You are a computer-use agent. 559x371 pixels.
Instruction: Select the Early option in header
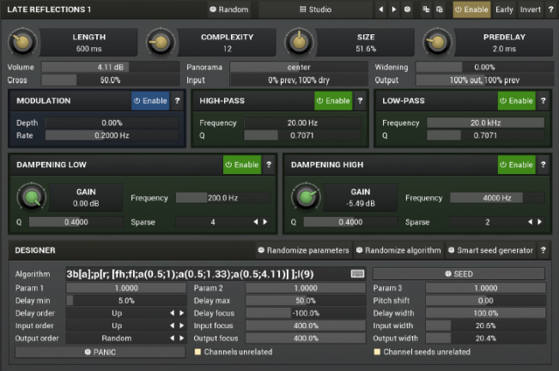pos(504,9)
